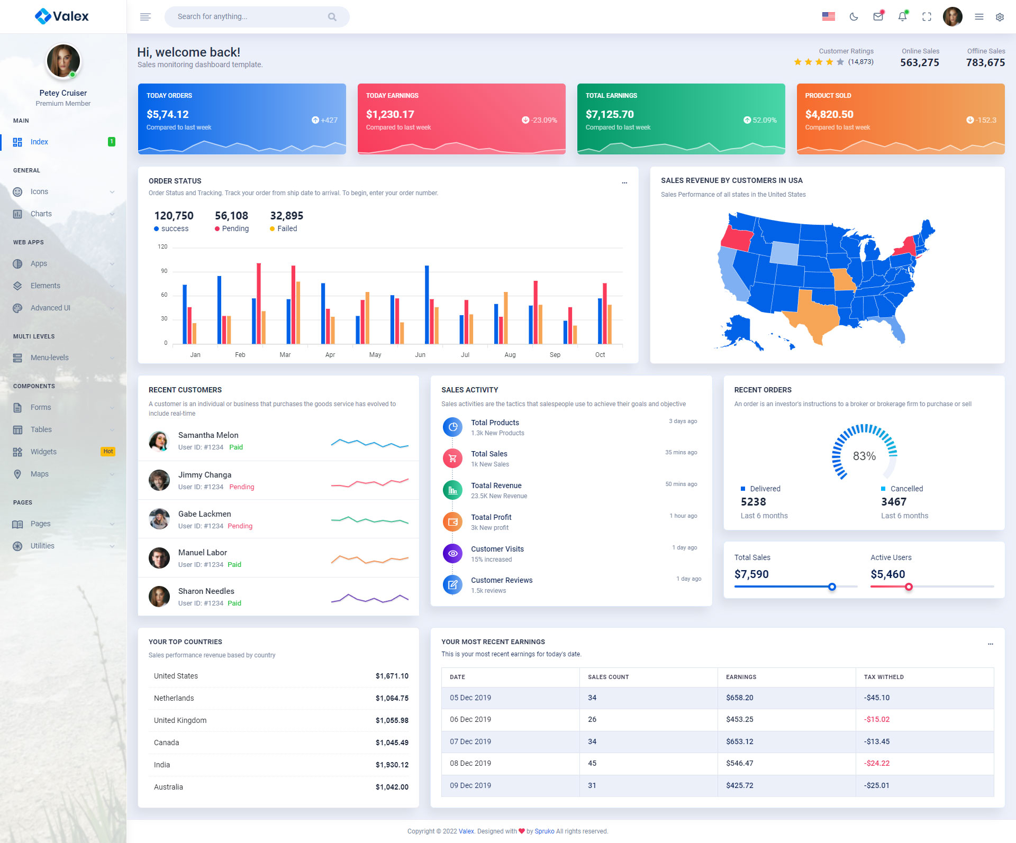The image size is (1016, 843).
Task: Select Index in the sidebar menu
Action: [39, 142]
